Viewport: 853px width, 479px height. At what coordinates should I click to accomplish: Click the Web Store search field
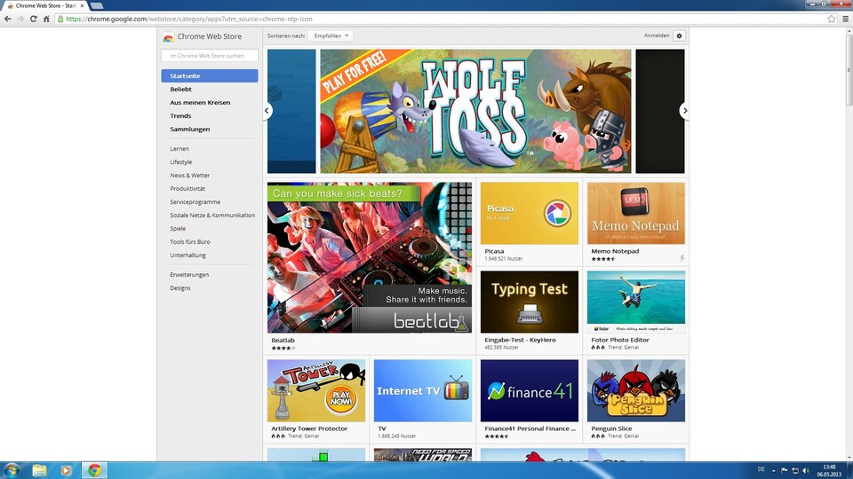click(x=210, y=56)
